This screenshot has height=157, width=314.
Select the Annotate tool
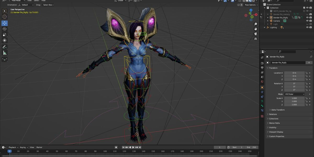coord(4,47)
